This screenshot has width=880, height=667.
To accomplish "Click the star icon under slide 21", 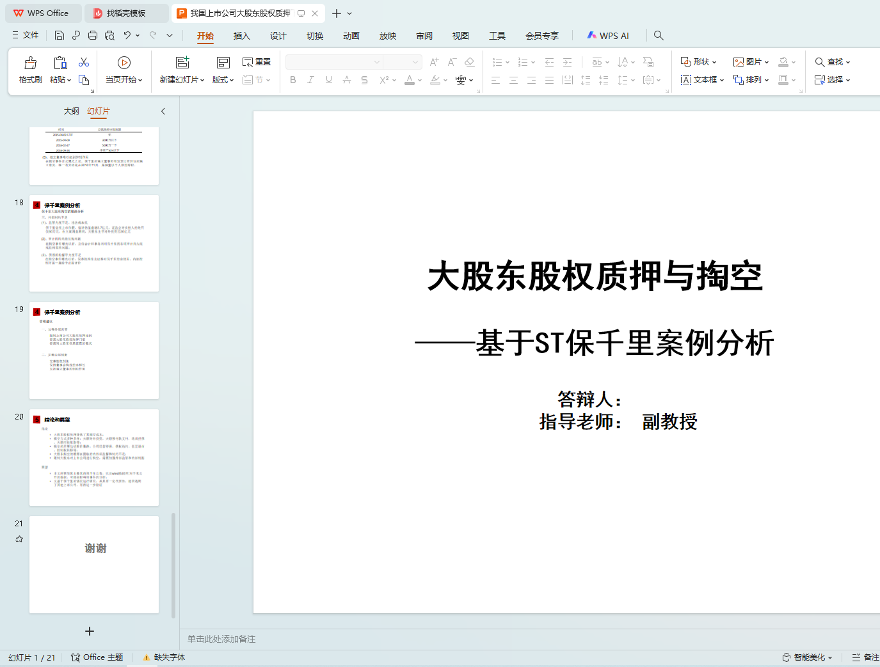I will point(19,539).
